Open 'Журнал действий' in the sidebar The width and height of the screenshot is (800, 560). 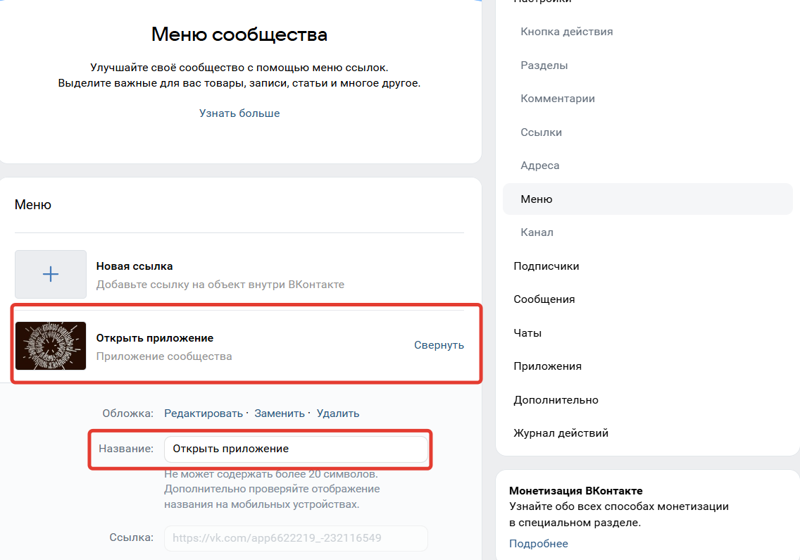pos(561,433)
